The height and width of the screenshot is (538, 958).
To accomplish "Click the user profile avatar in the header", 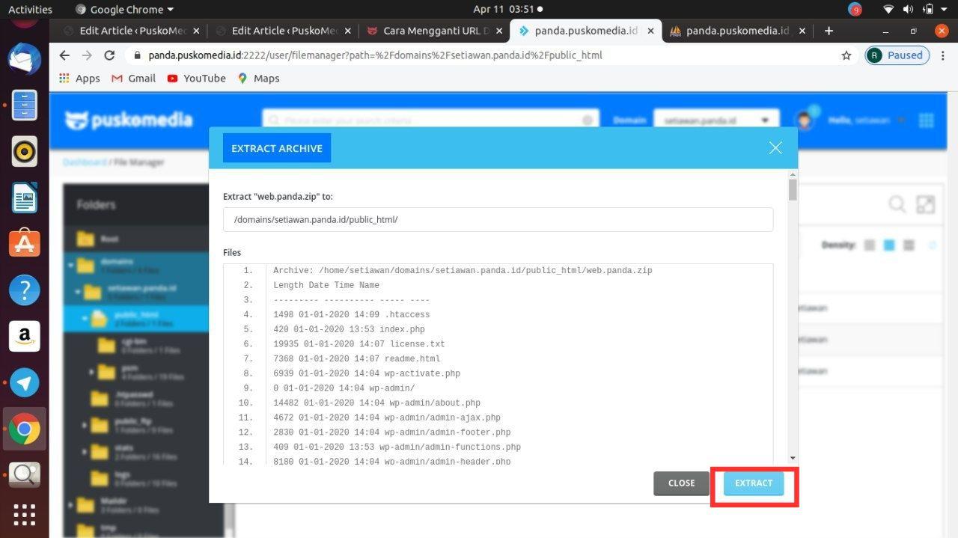I will [806, 118].
